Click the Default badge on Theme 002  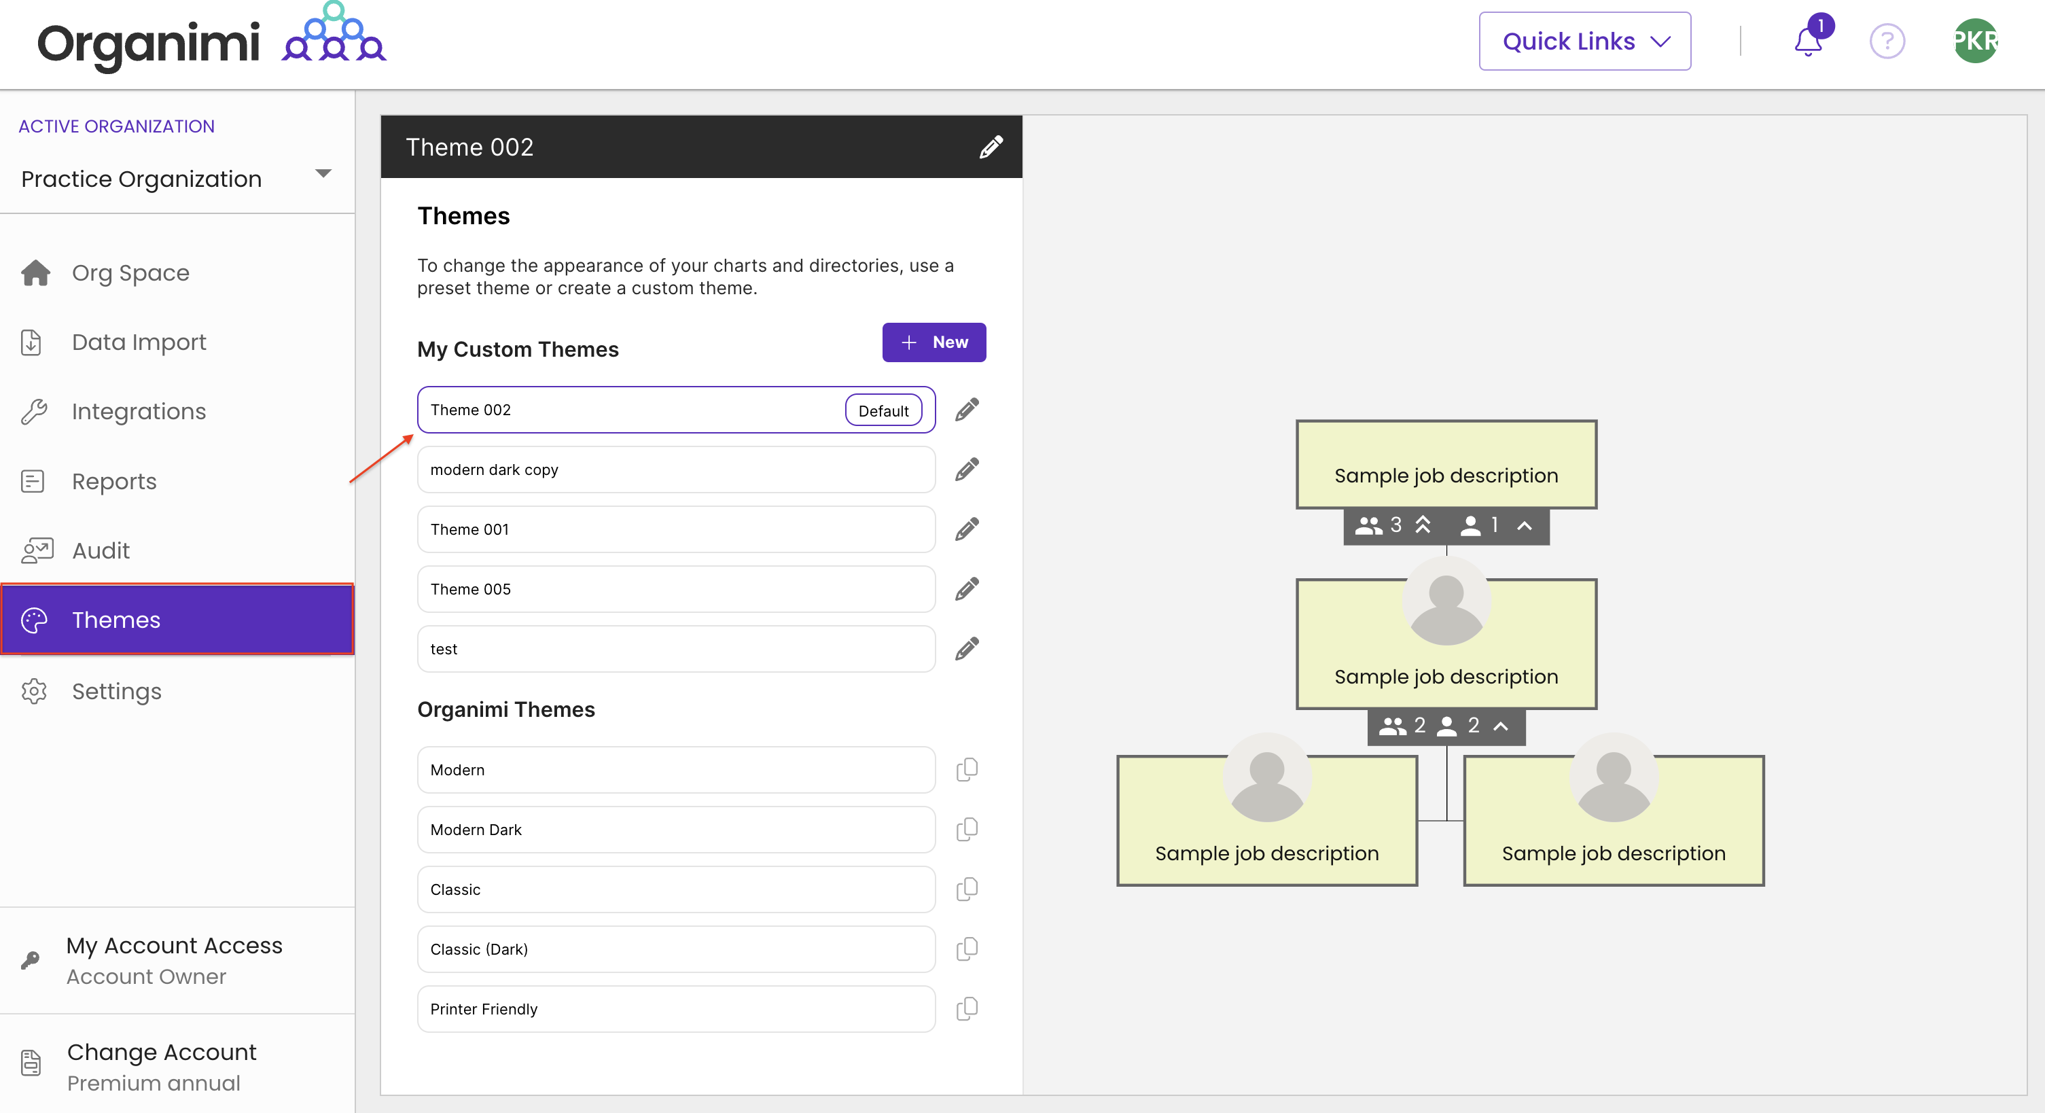coord(883,410)
